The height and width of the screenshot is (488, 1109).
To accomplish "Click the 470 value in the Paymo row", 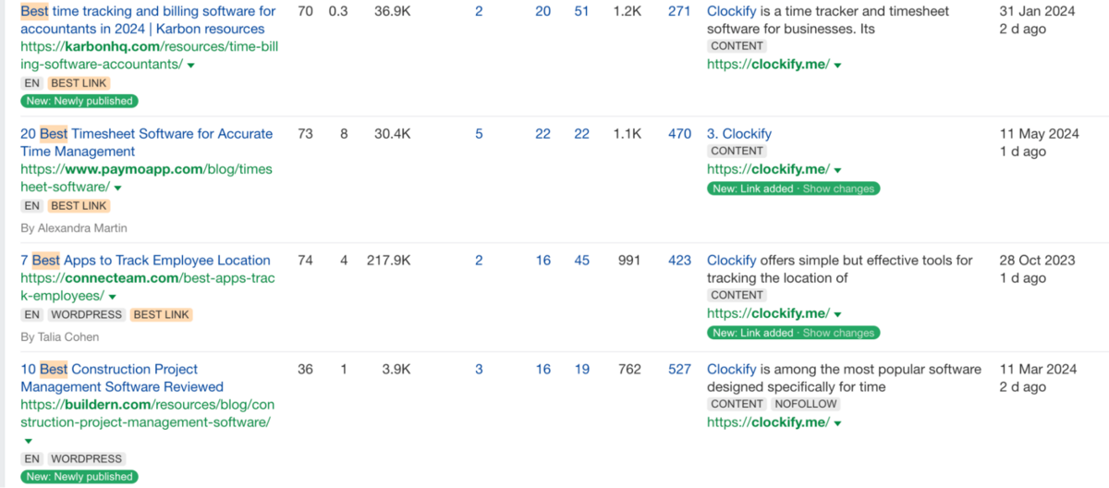I will coord(679,134).
